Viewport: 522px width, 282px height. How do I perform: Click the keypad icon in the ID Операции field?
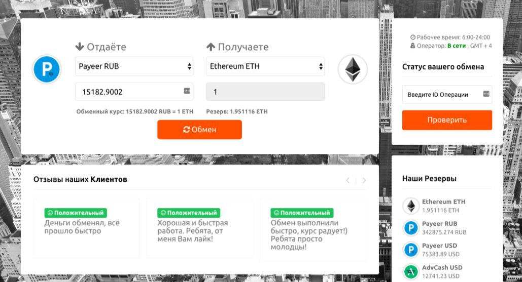click(x=486, y=94)
